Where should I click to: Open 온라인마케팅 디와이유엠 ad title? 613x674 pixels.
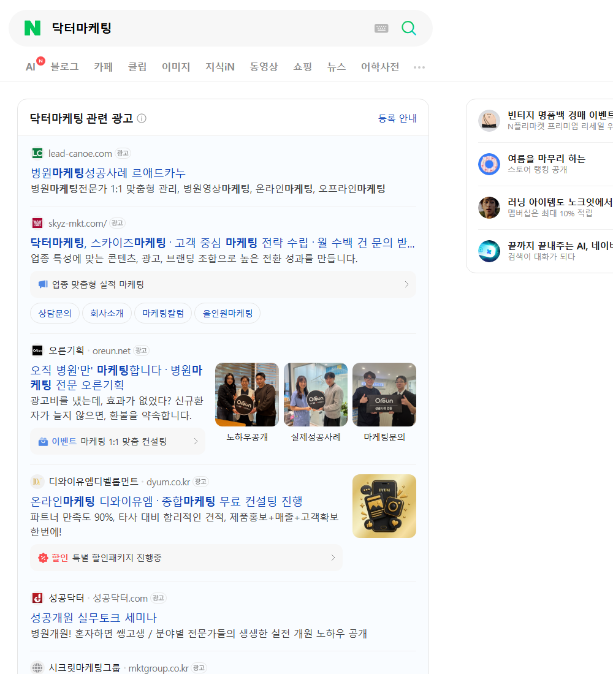[x=167, y=501]
